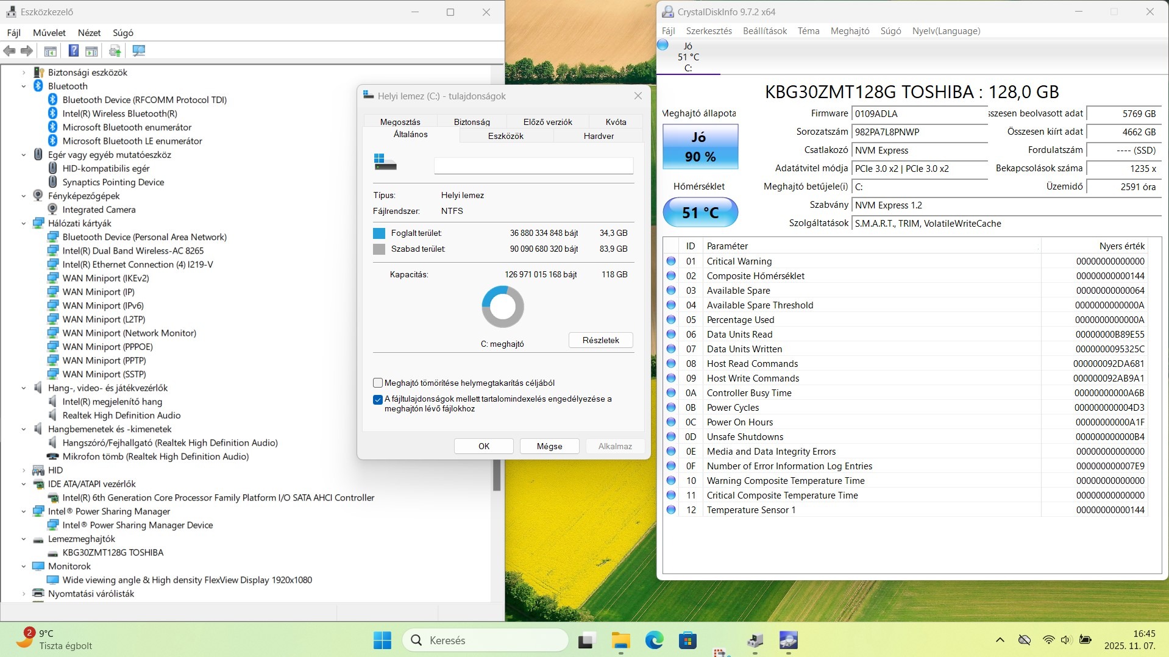
Task: Click the Back arrow in Eszközkezelő toolbar
Action: [10, 51]
